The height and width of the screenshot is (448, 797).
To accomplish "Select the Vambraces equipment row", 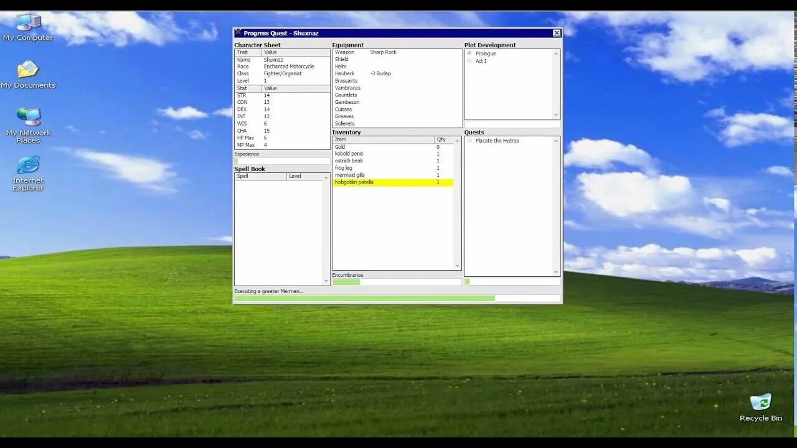I will click(397, 88).
